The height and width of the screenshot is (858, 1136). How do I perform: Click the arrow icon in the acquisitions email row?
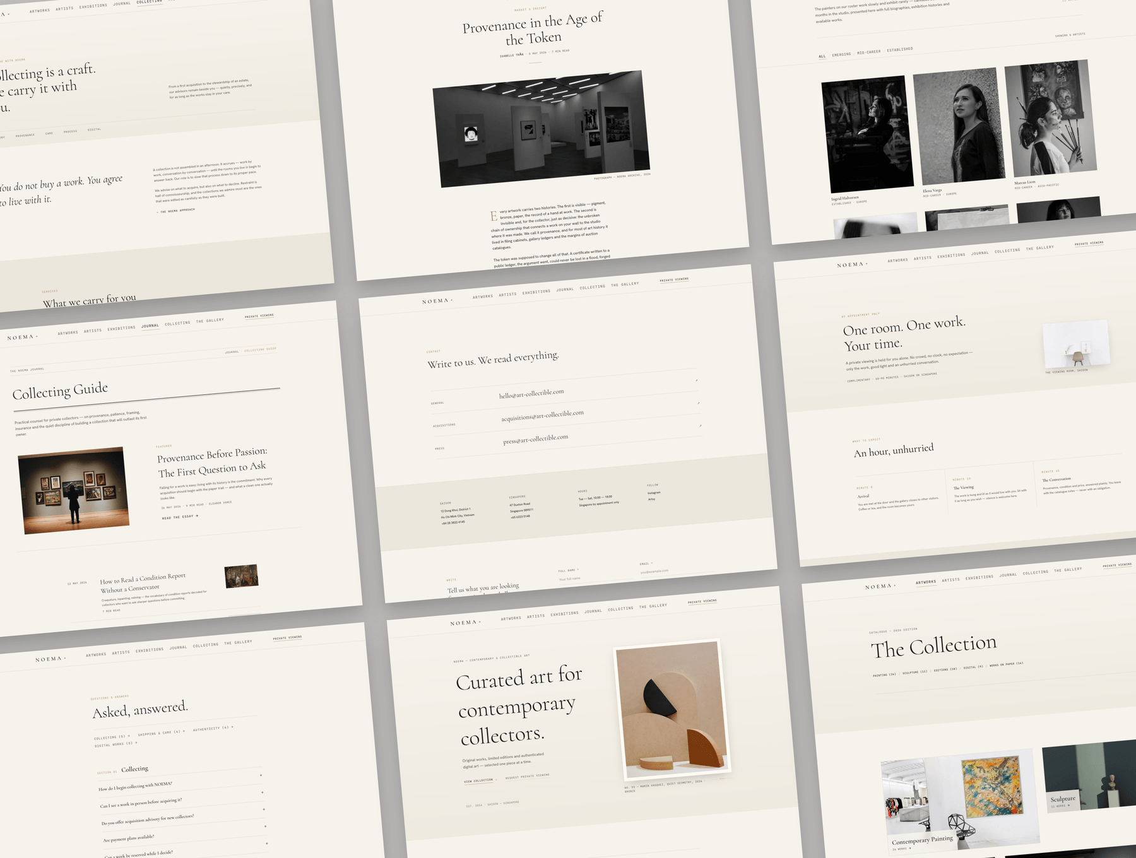[x=698, y=403]
